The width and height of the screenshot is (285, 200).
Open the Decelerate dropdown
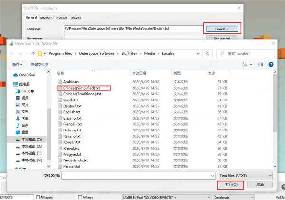(234, 197)
